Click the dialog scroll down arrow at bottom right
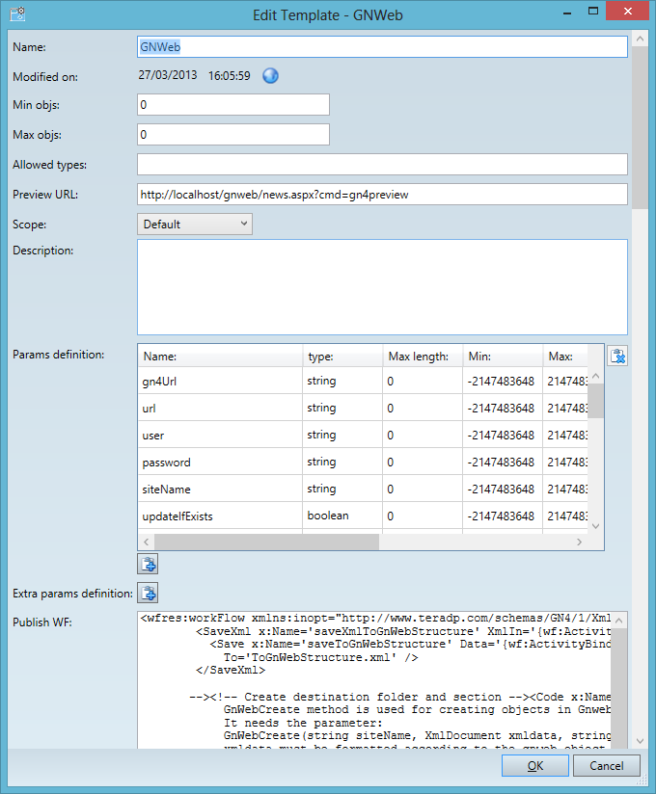This screenshot has height=794, width=656. click(x=640, y=741)
